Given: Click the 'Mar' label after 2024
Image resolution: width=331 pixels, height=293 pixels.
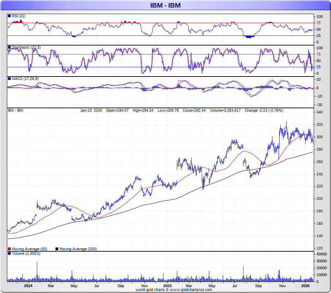Looking at the screenshot, I should click(51, 286).
